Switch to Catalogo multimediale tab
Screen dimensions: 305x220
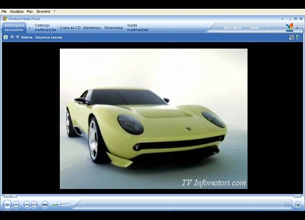click(x=45, y=27)
